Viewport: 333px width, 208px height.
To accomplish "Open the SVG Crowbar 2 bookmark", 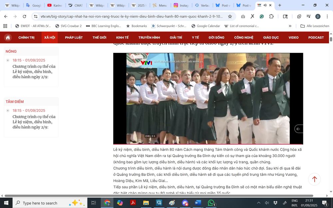I will click(x=68, y=26).
